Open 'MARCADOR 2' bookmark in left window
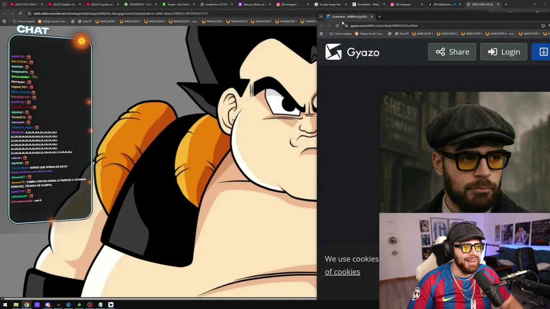Image resolution: width=550 pixels, height=309 pixels. point(130,21)
